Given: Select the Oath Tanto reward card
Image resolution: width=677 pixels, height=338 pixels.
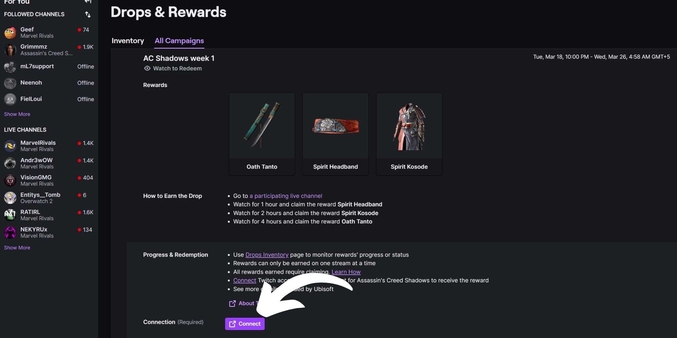Looking at the screenshot, I should [x=262, y=134].
